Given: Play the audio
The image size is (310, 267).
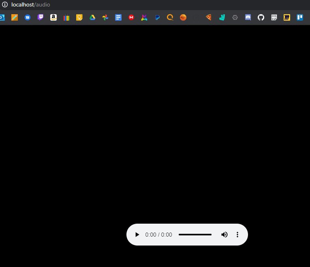Looking at the screenshot, I should [137, 235].
